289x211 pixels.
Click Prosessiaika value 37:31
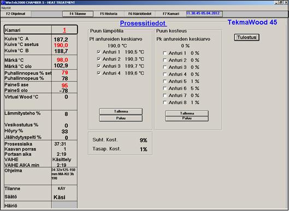(x=60, y=144)
